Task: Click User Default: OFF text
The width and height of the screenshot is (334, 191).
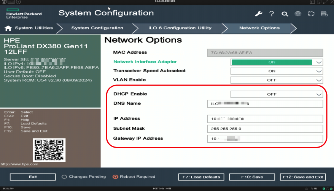Action: pos(24,72)
